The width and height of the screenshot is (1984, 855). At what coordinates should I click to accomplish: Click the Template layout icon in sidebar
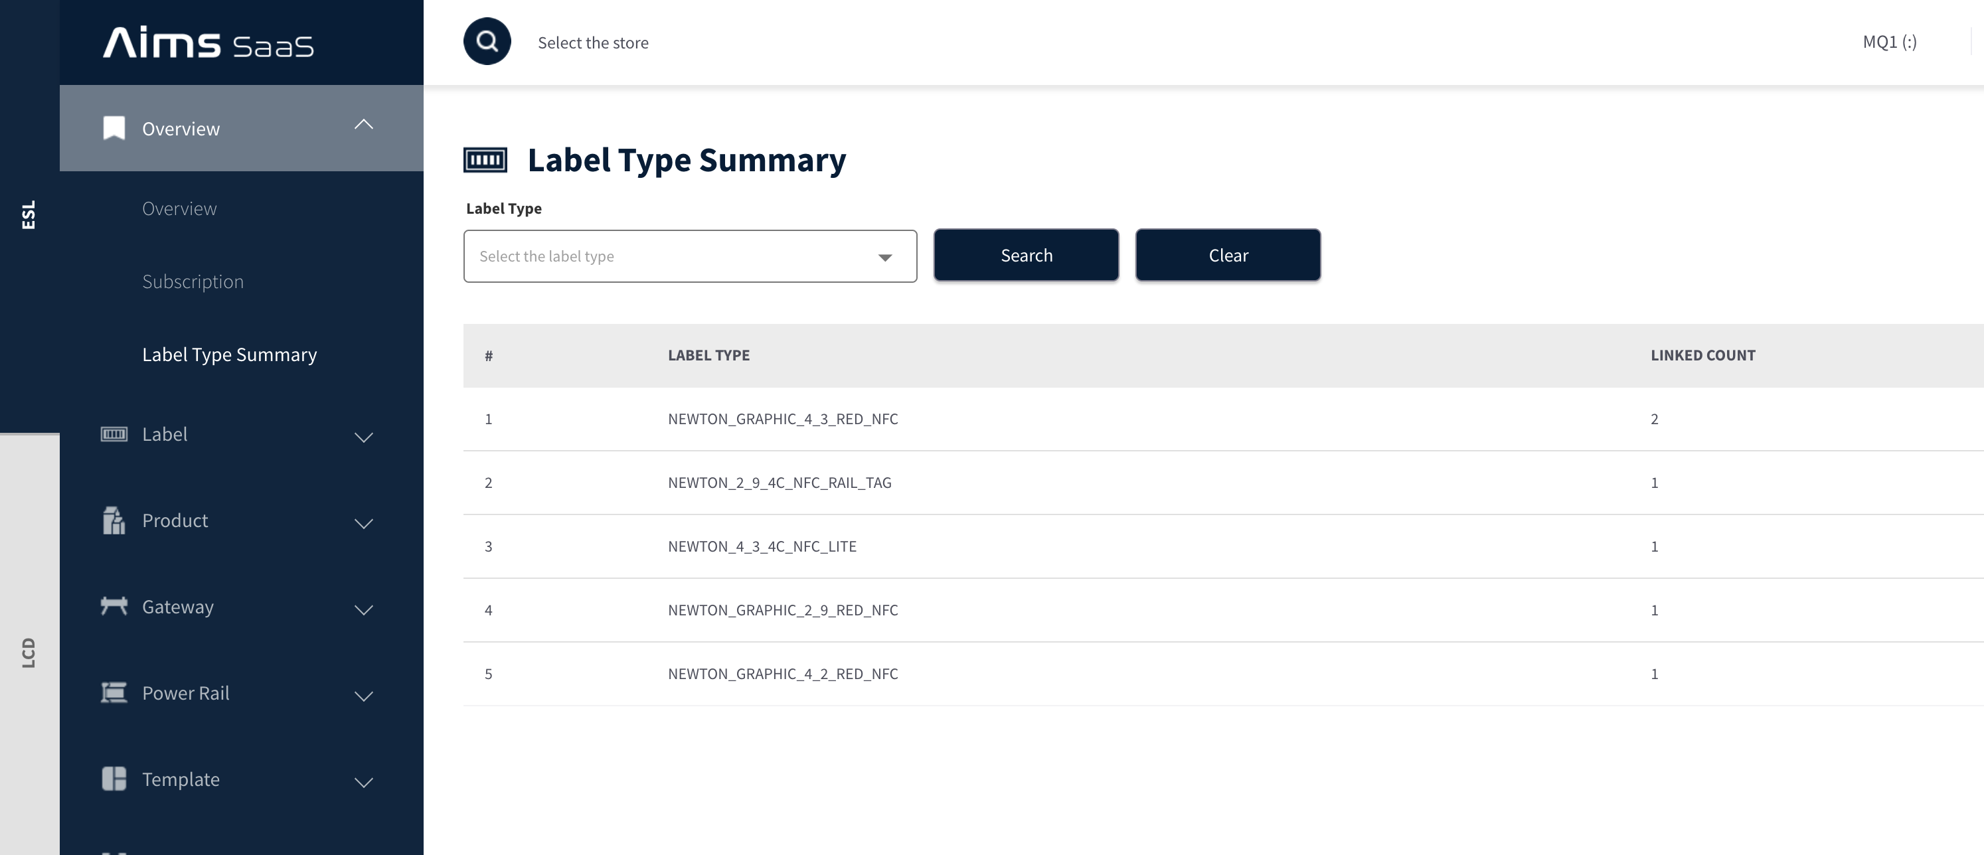tap(114, 779)
